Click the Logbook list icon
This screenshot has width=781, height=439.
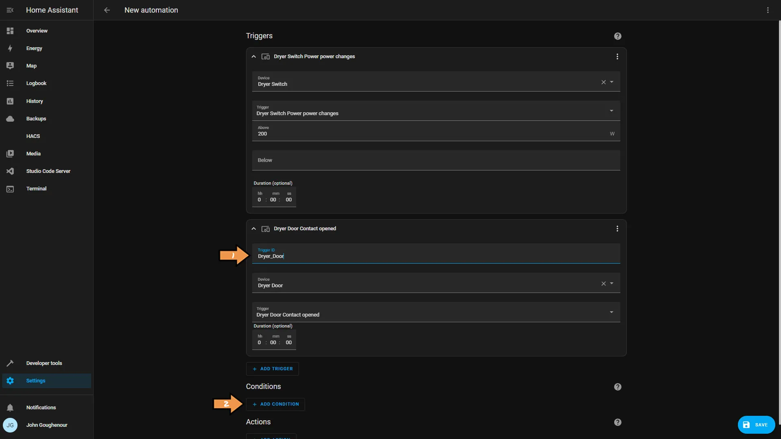pos(10,83)
